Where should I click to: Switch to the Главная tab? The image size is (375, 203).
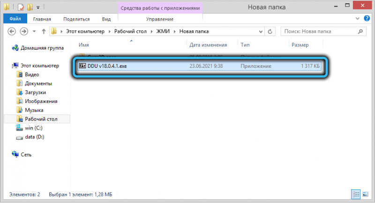click(x=42, y=19)
